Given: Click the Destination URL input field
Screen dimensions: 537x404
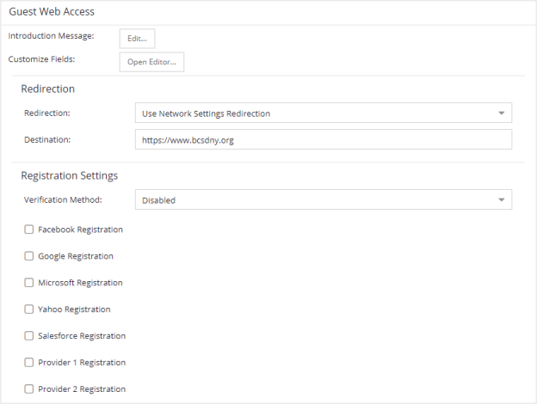Looking at the screenshot, I should coord(323,140).
